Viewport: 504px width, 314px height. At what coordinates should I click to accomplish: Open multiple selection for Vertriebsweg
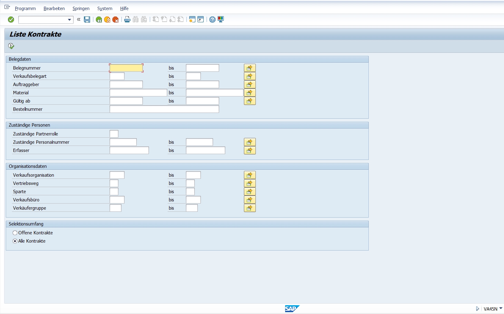coord(250,183)
